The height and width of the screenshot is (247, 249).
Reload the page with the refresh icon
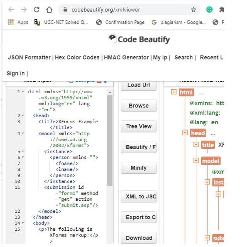click(x=36, y=10)
